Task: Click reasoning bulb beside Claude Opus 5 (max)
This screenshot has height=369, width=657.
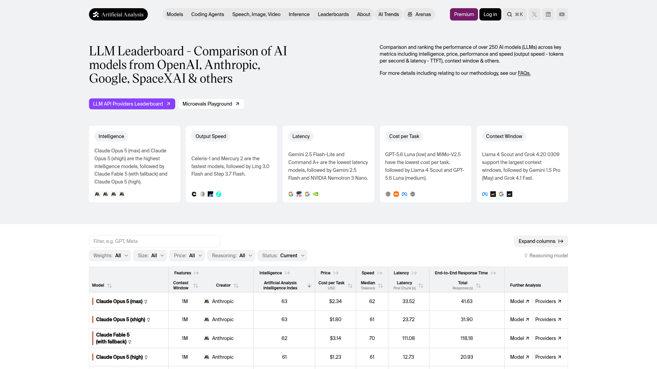Action: click(146, 302)
